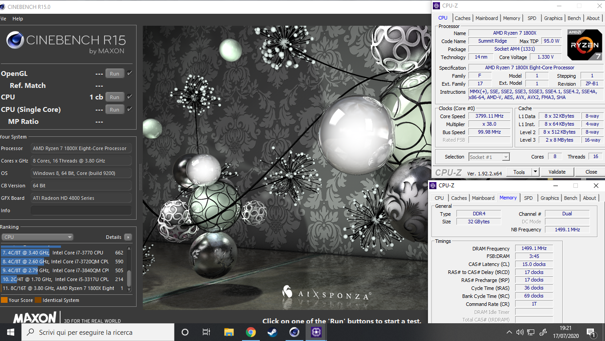The width and height of the screenshot is (605, 341).
Task: Switch to Cinebench taskbar icon
Action: (x=294, y=332)
